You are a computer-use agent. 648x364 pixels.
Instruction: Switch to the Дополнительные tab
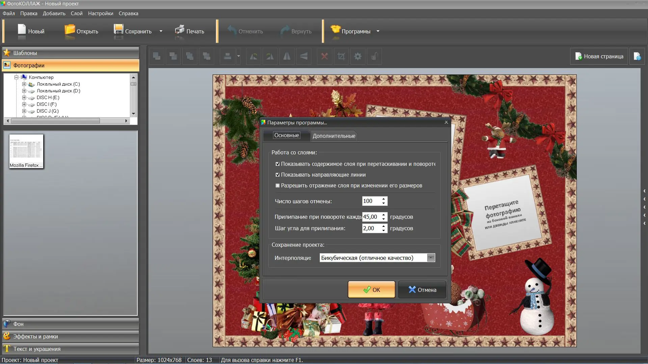pos(333,136)
